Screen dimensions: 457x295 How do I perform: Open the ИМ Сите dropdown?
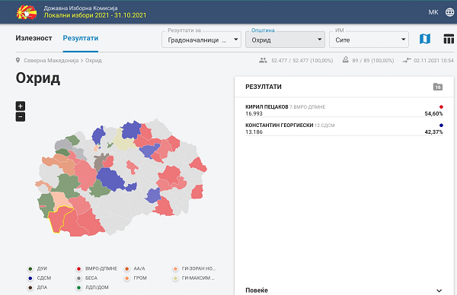click(369, 40)
